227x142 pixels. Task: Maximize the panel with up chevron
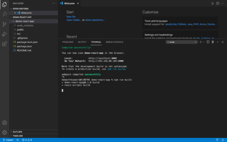tap(217, 42)
